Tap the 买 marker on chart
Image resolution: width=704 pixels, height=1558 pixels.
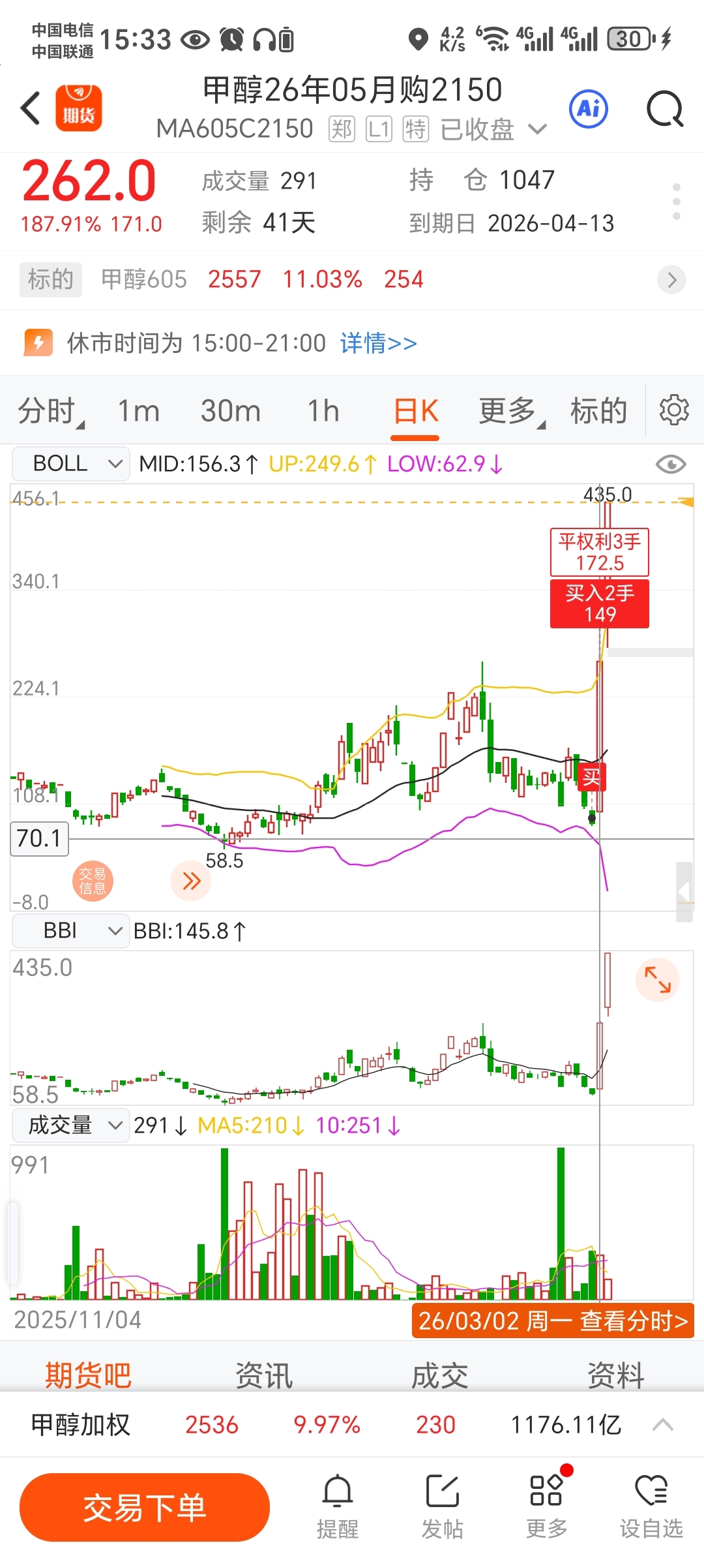pos(591,777)
